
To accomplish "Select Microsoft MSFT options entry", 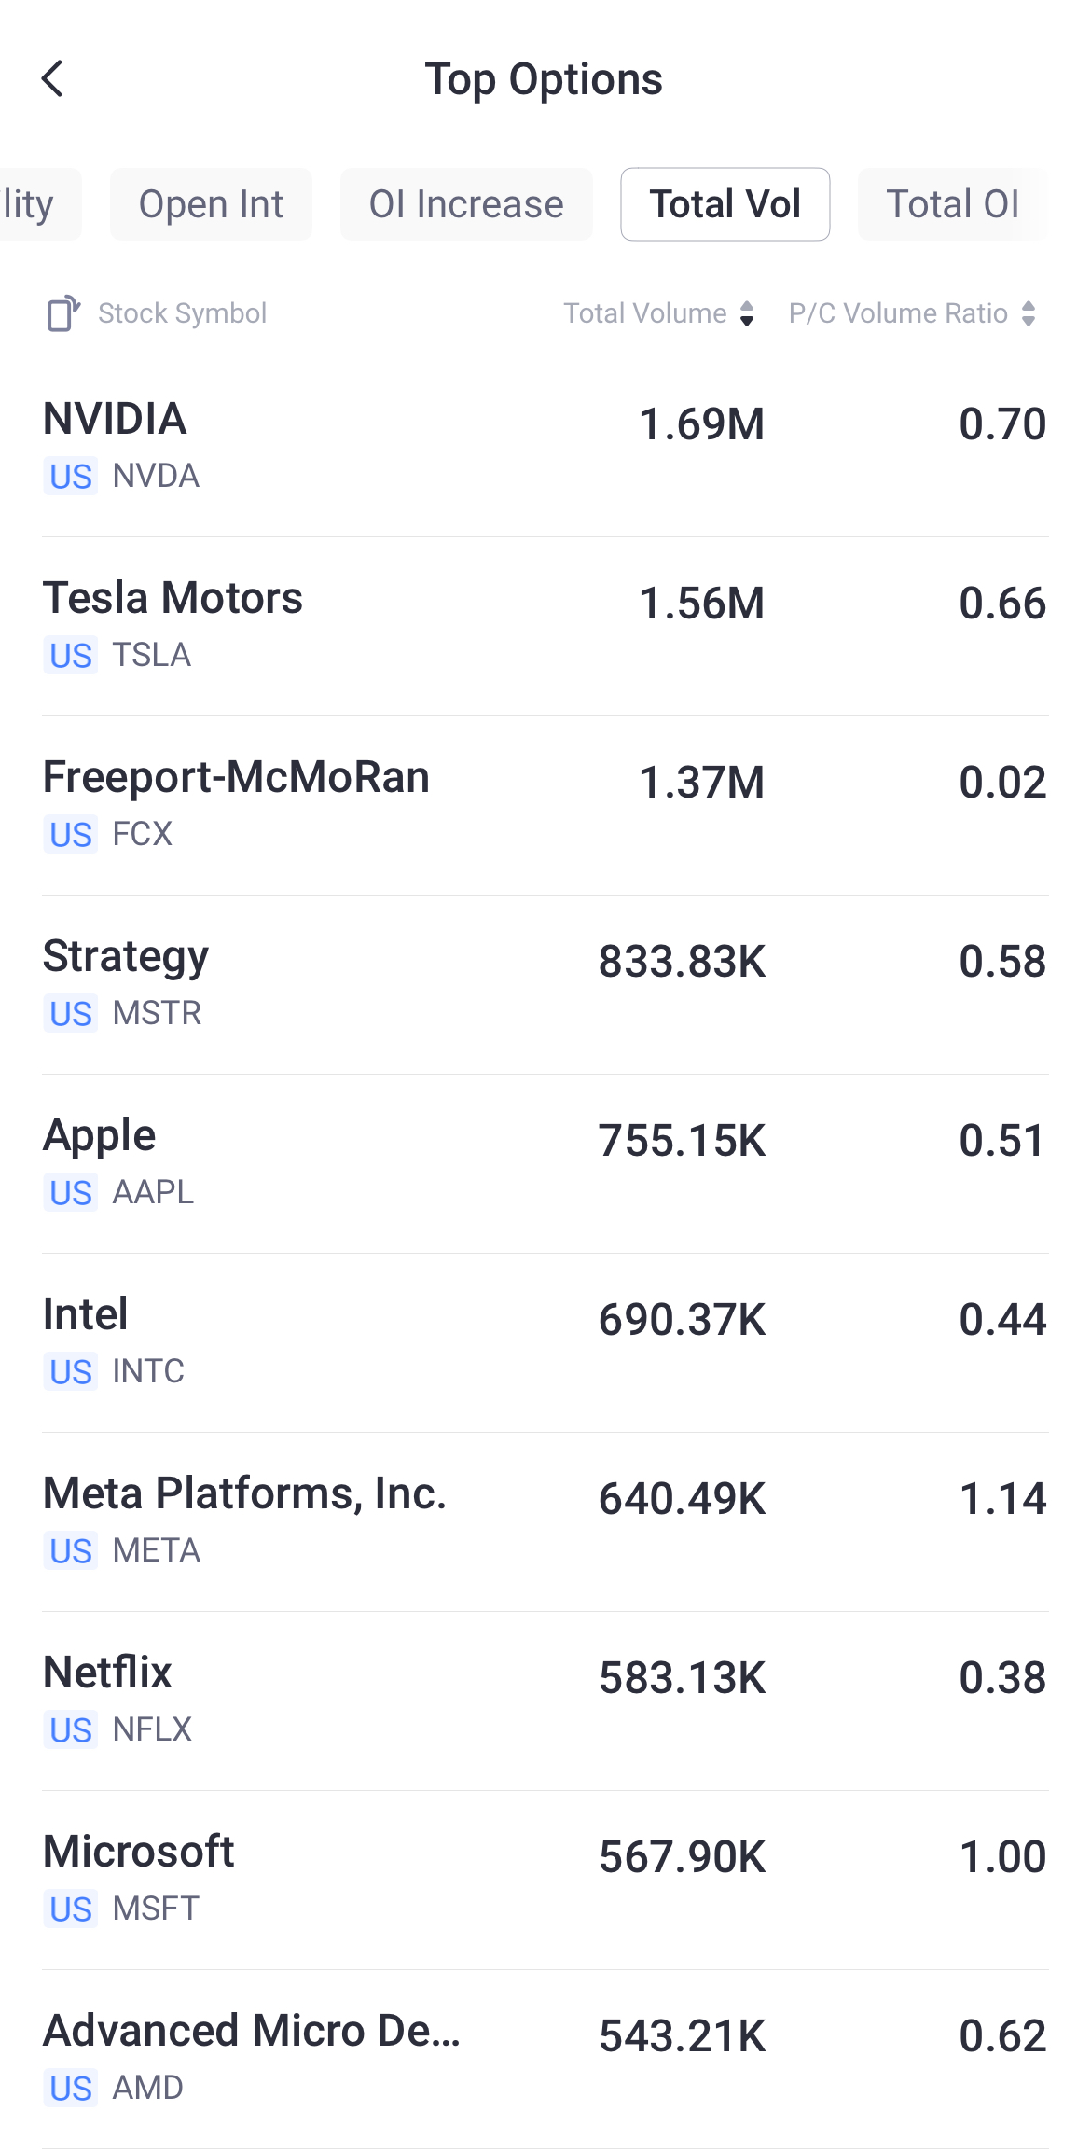I will pos(545,1879).
